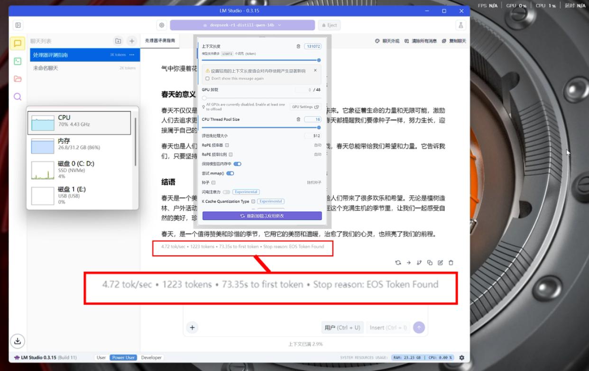Viewport: 589px width, 371px height.
Task: Open the downloads icon at bottom left
Action: 18,341
